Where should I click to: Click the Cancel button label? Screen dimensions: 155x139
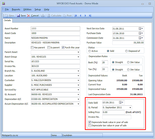[x=35, y=15]
